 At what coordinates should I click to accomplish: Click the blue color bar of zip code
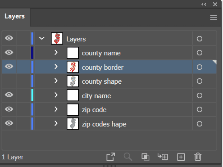click(32, 109)
